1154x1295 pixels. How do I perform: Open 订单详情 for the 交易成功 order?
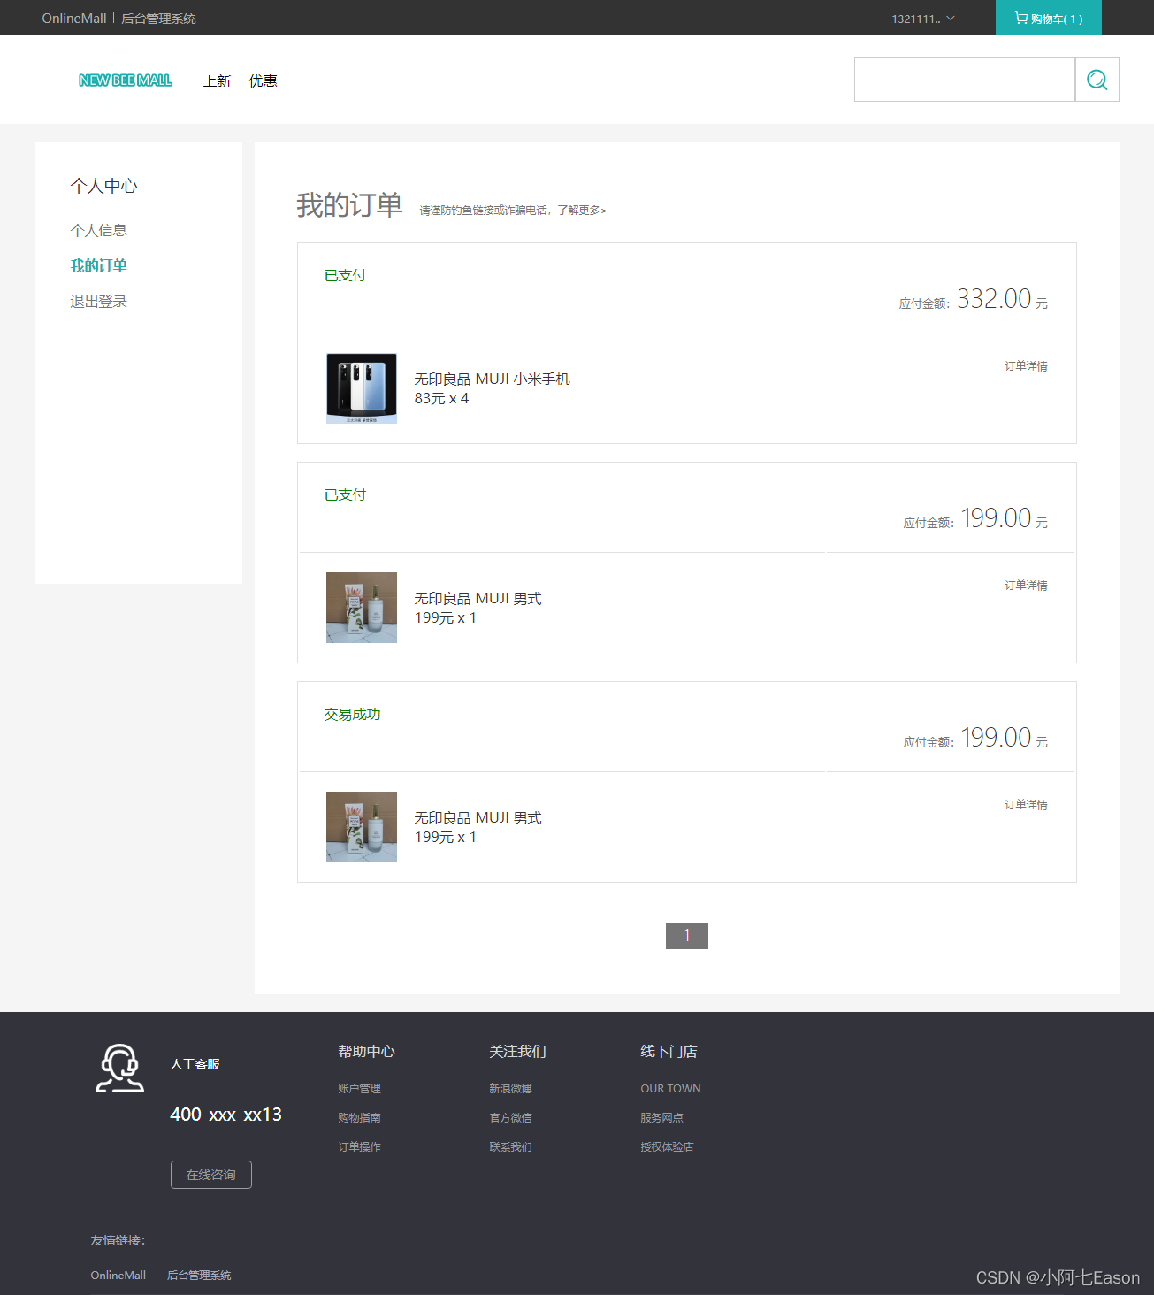[x=1026, y=805]
